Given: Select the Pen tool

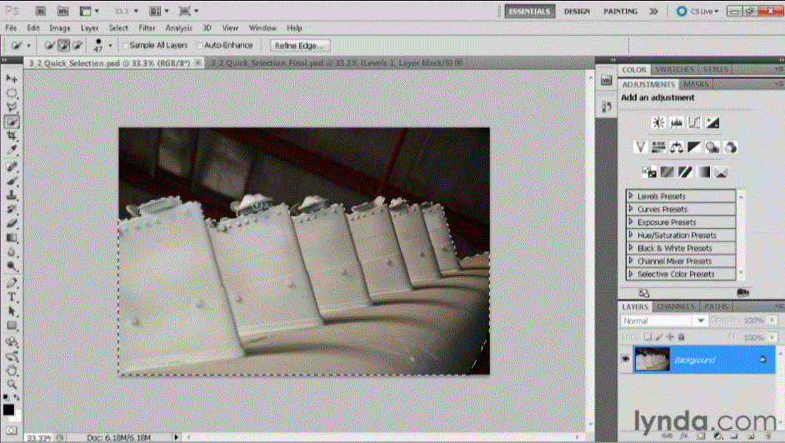Looking at the screenshot, I should [x=12, y=283].
